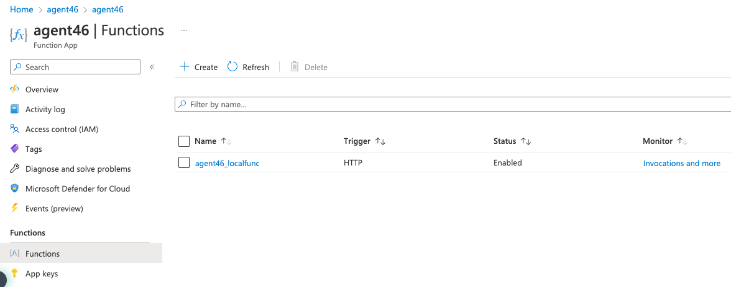Image resolution: width=731 pixels, height=287 pixels.
Task: Open the Overview menu item
Action: tap(42, 89)
